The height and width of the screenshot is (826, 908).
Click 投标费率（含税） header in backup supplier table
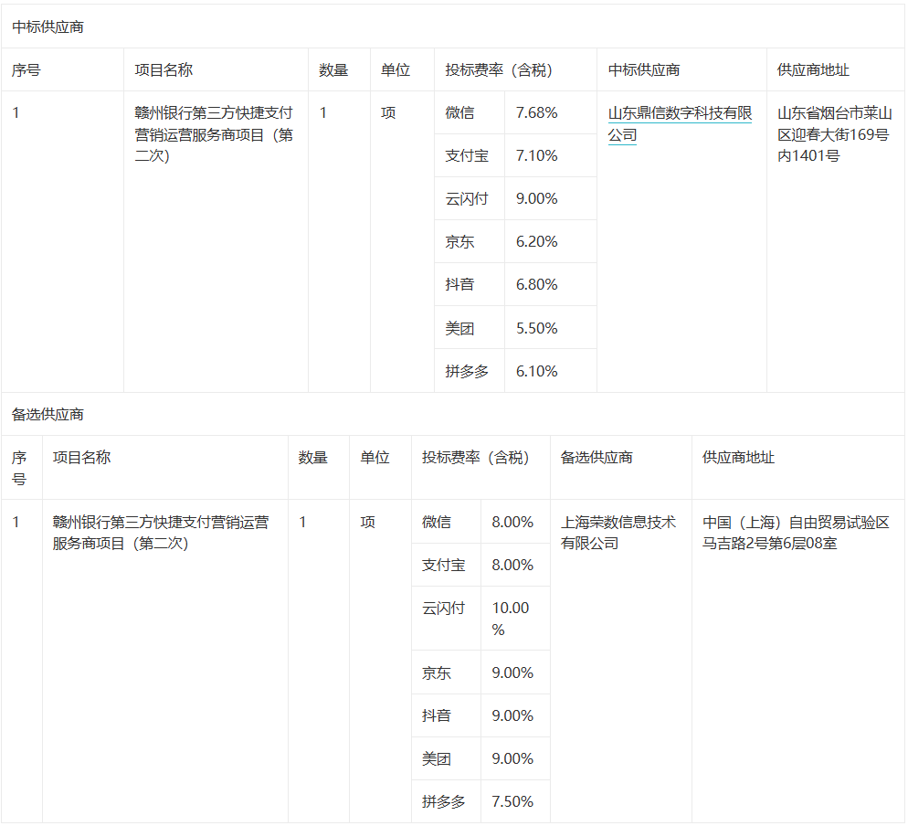[x=475, y=458]
